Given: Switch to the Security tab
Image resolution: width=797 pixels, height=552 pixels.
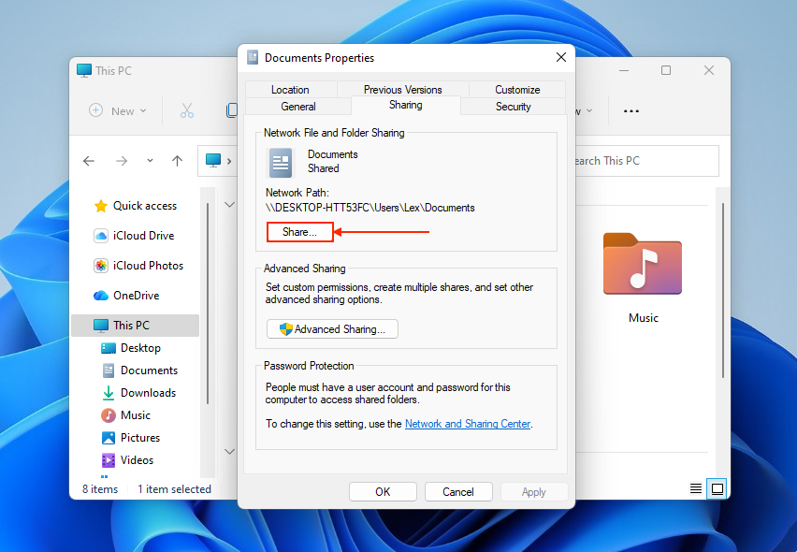Looking at the screenshot, I should [513, 106].
